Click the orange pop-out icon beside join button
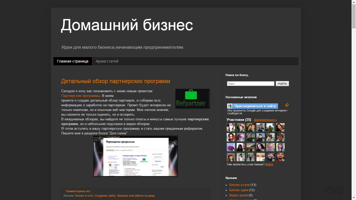Viewport: 356px width, 200px height. click(287, 105)
